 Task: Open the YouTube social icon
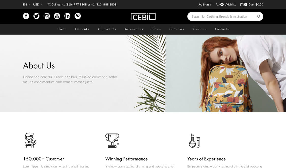[x=57, y=16]
